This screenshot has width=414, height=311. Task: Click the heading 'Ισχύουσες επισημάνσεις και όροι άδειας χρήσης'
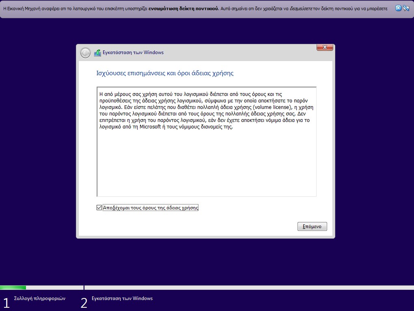click(165, 73)
